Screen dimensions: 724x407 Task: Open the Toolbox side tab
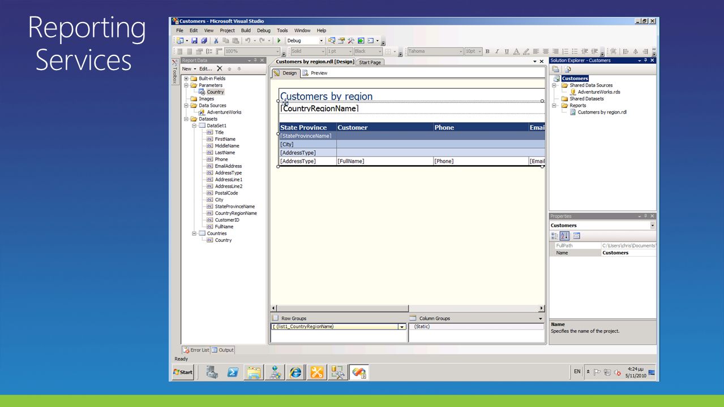[x=175, y=72]
